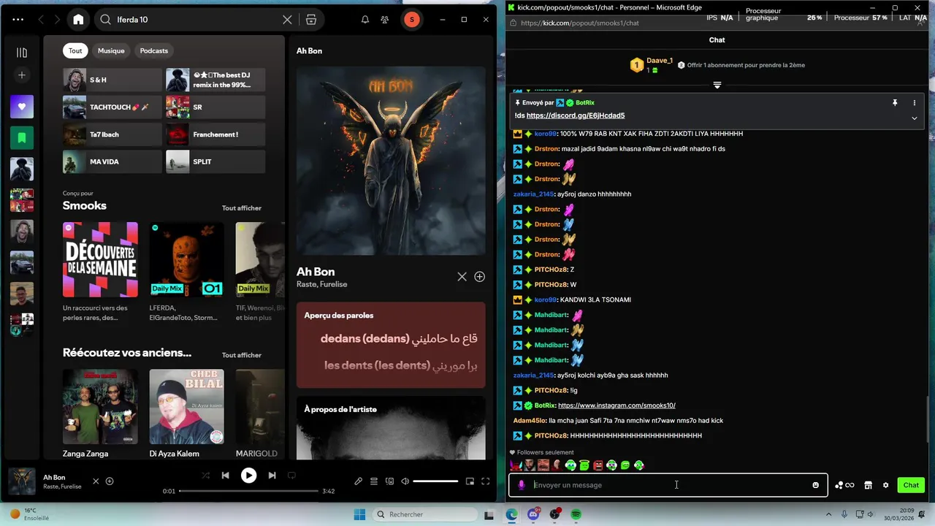Adjust the Spotify volume slider
This screenshot has height=526, width=935.
[x=435, y=481]
